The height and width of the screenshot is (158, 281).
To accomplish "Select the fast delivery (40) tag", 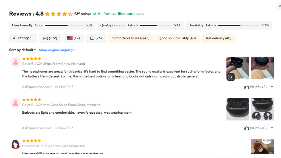I will [218, 38].
